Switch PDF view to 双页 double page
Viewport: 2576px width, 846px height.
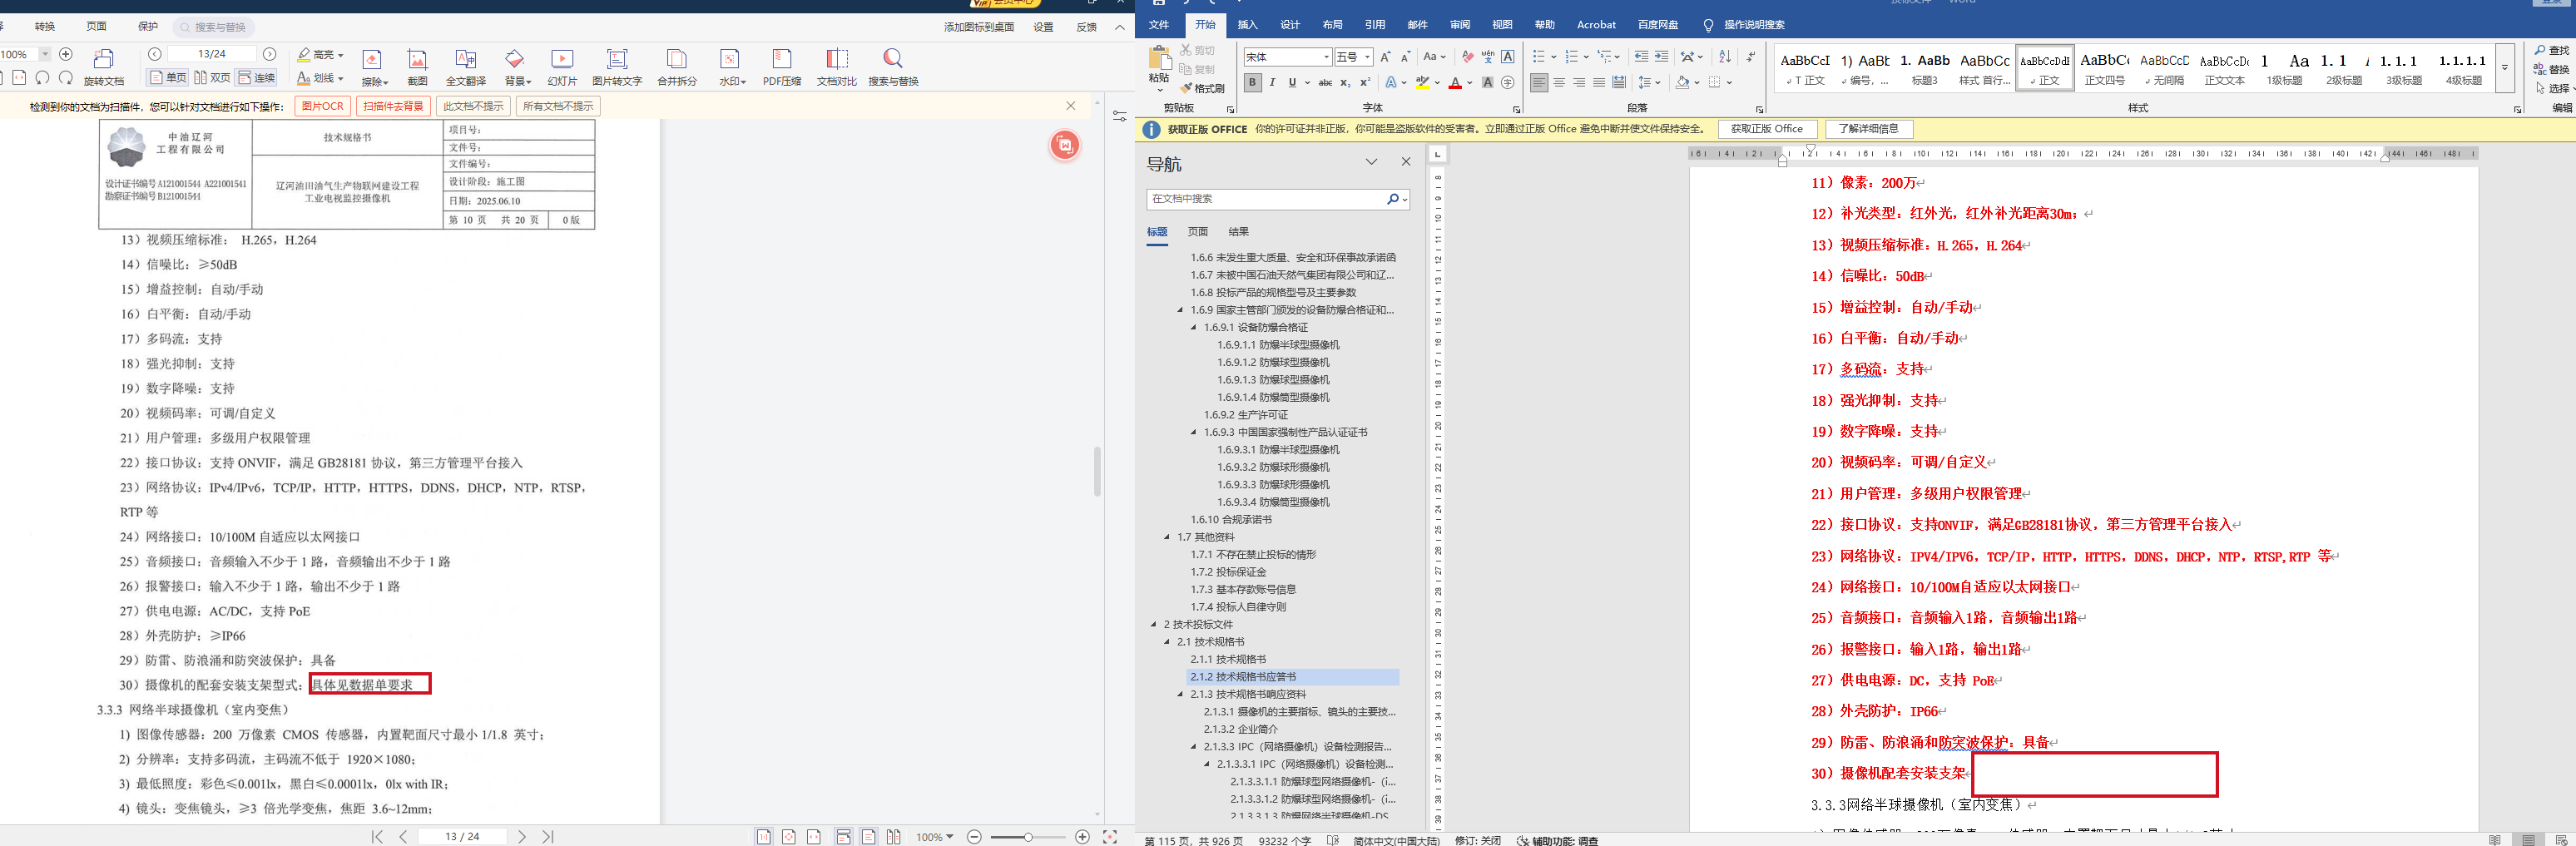point(212,78)
